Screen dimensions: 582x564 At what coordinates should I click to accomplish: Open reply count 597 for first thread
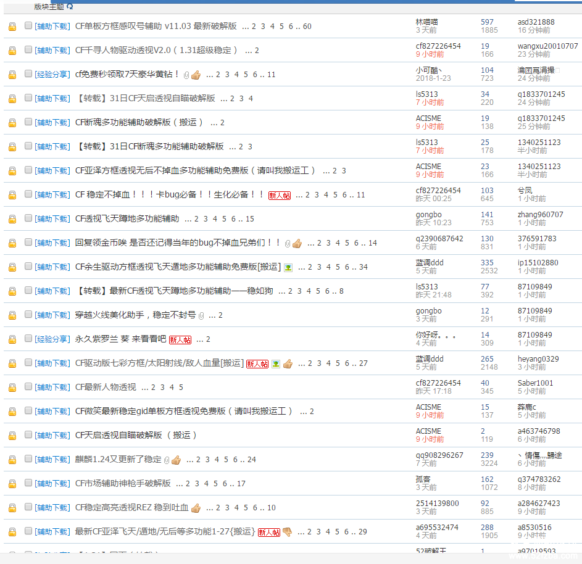[x=487, y=22]
